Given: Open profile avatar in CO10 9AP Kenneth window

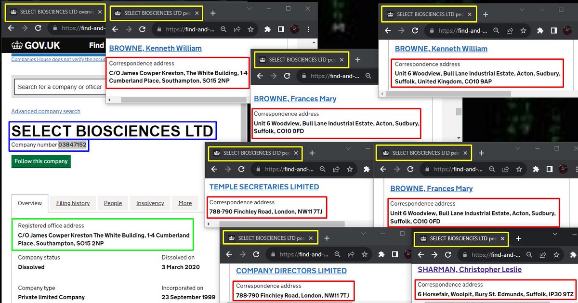Looking at the screenshot, I should (x=567, y=30).
